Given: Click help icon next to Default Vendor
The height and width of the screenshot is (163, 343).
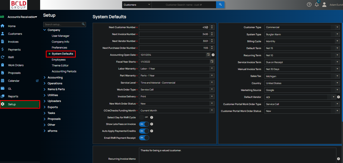Looking at the screenshot, I should point(338,97).
